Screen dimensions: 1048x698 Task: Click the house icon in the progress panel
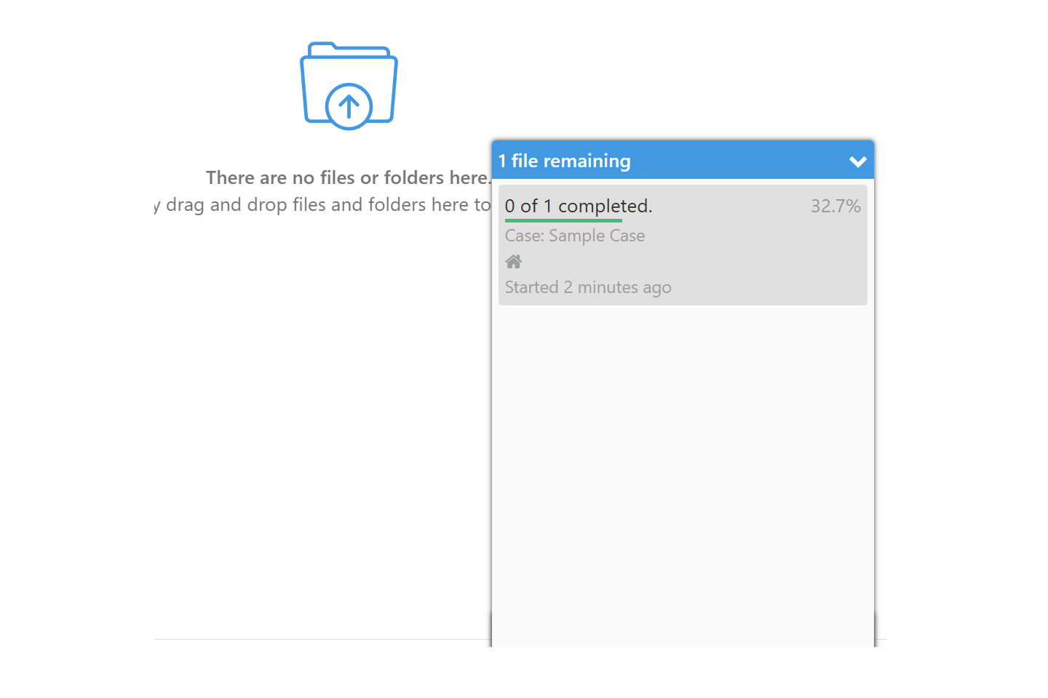pyautogui.click(x=513, y=261)
